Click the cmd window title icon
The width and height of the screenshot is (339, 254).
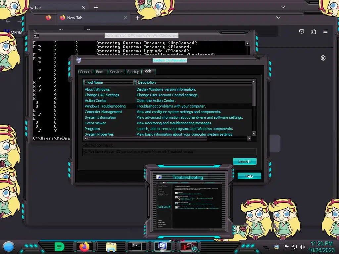tap(36, 36)
